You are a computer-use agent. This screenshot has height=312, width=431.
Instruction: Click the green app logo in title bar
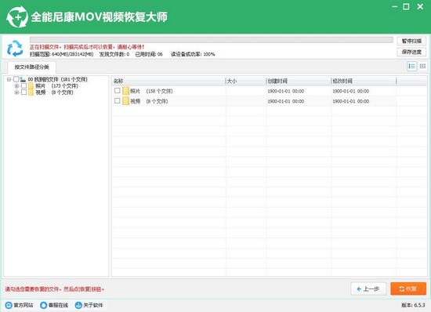coord(17,16)
